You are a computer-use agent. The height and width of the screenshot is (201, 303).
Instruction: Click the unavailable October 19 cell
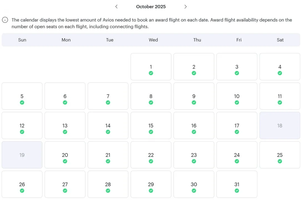tap(22, 155)
